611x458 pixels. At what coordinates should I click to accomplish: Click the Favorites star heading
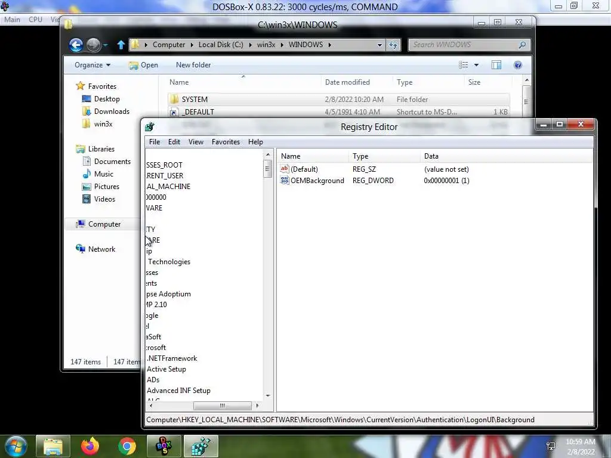(96, 86)
